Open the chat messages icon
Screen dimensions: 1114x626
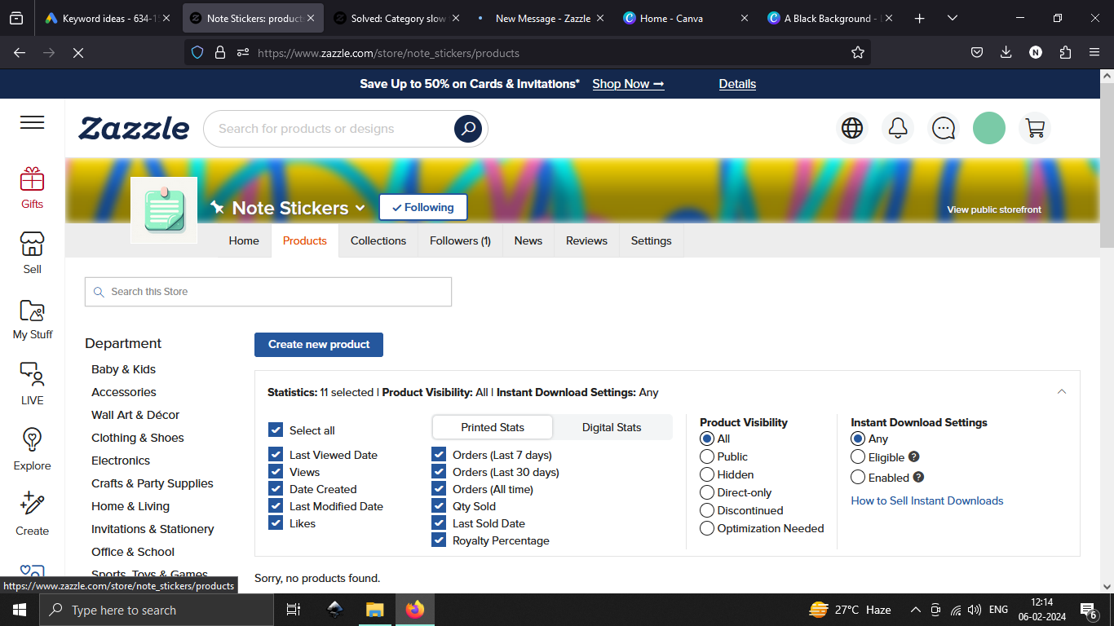pyautogui.click(x=944, y=128)
